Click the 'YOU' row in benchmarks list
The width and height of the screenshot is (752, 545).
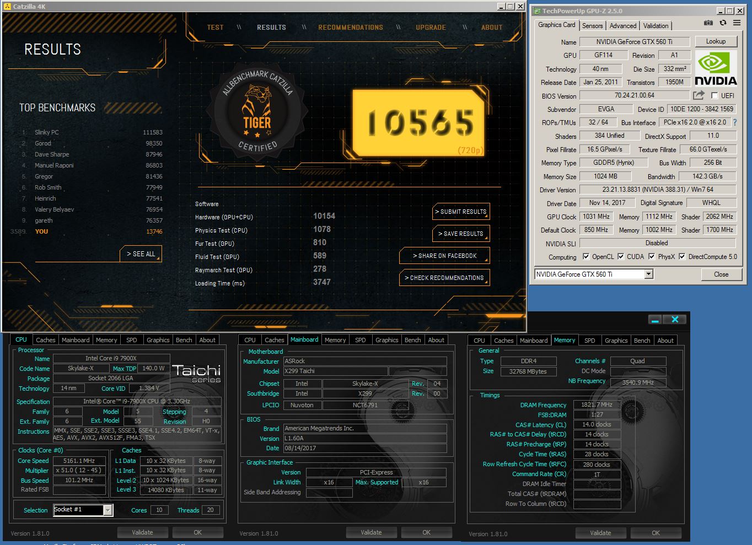point(87,231)
